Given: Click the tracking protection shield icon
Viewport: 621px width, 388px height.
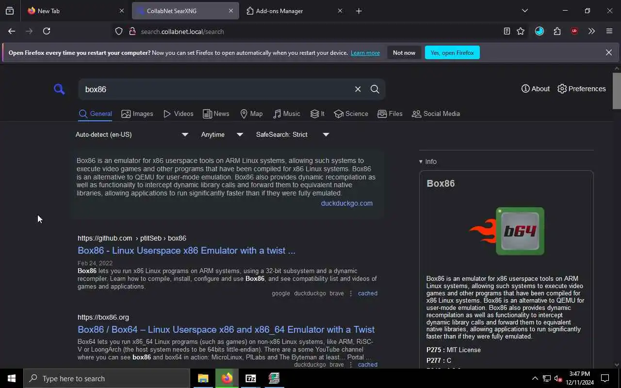Looking at the screenshot, I should pyautogui.click(x=119, y=31).
